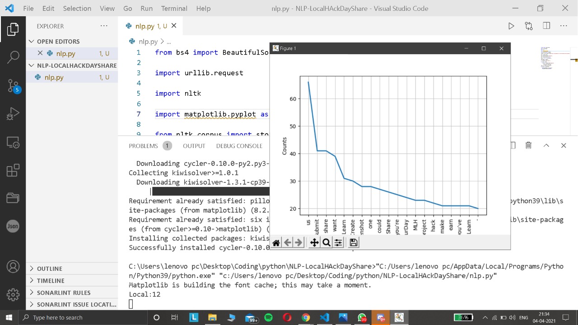The image size is (578, 325).
Task: Launch Google Chrome from the taskbar
Action: 306,317
